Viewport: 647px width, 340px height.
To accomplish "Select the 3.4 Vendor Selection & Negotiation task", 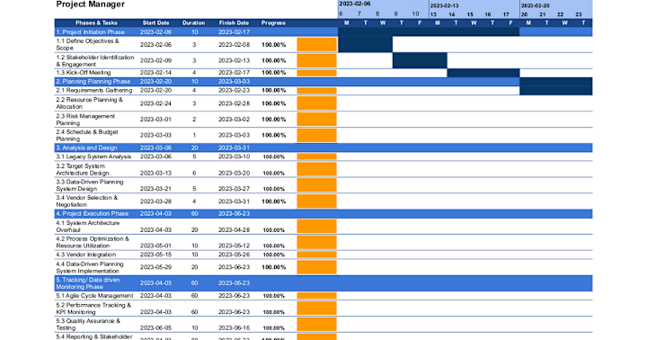I will point(86,201).
